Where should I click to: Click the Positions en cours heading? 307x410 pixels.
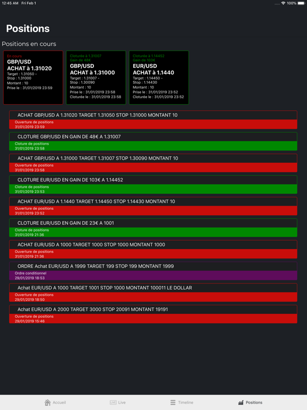pos(29,44)
